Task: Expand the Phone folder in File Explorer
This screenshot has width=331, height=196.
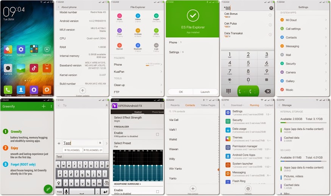Action: (x=138, y=65)
